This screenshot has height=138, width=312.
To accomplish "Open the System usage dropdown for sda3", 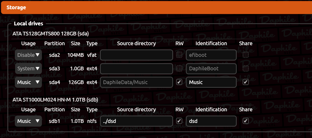I will coord(28,68).
